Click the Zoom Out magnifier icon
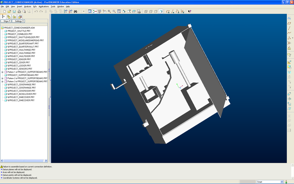 (x=114, y=11)
